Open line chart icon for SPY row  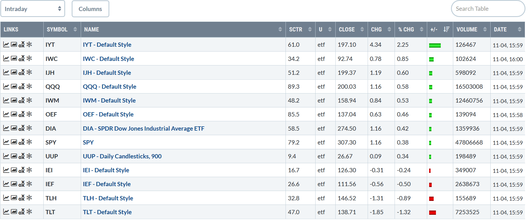pos(6,142)
